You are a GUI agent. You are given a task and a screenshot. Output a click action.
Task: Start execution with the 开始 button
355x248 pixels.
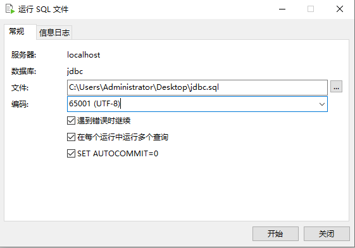(x=275, y=233)
